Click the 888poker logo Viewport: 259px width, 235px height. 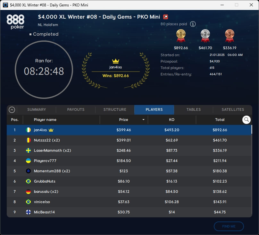click(x=15, y=22)
